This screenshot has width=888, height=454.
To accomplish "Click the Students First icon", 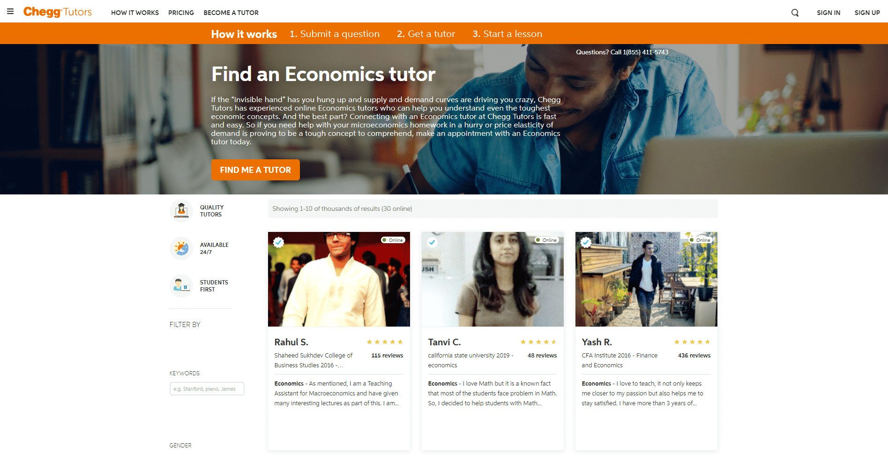I will tap(181, 286).
